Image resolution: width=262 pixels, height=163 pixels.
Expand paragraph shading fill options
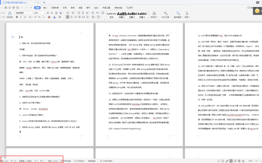(95, 17)
